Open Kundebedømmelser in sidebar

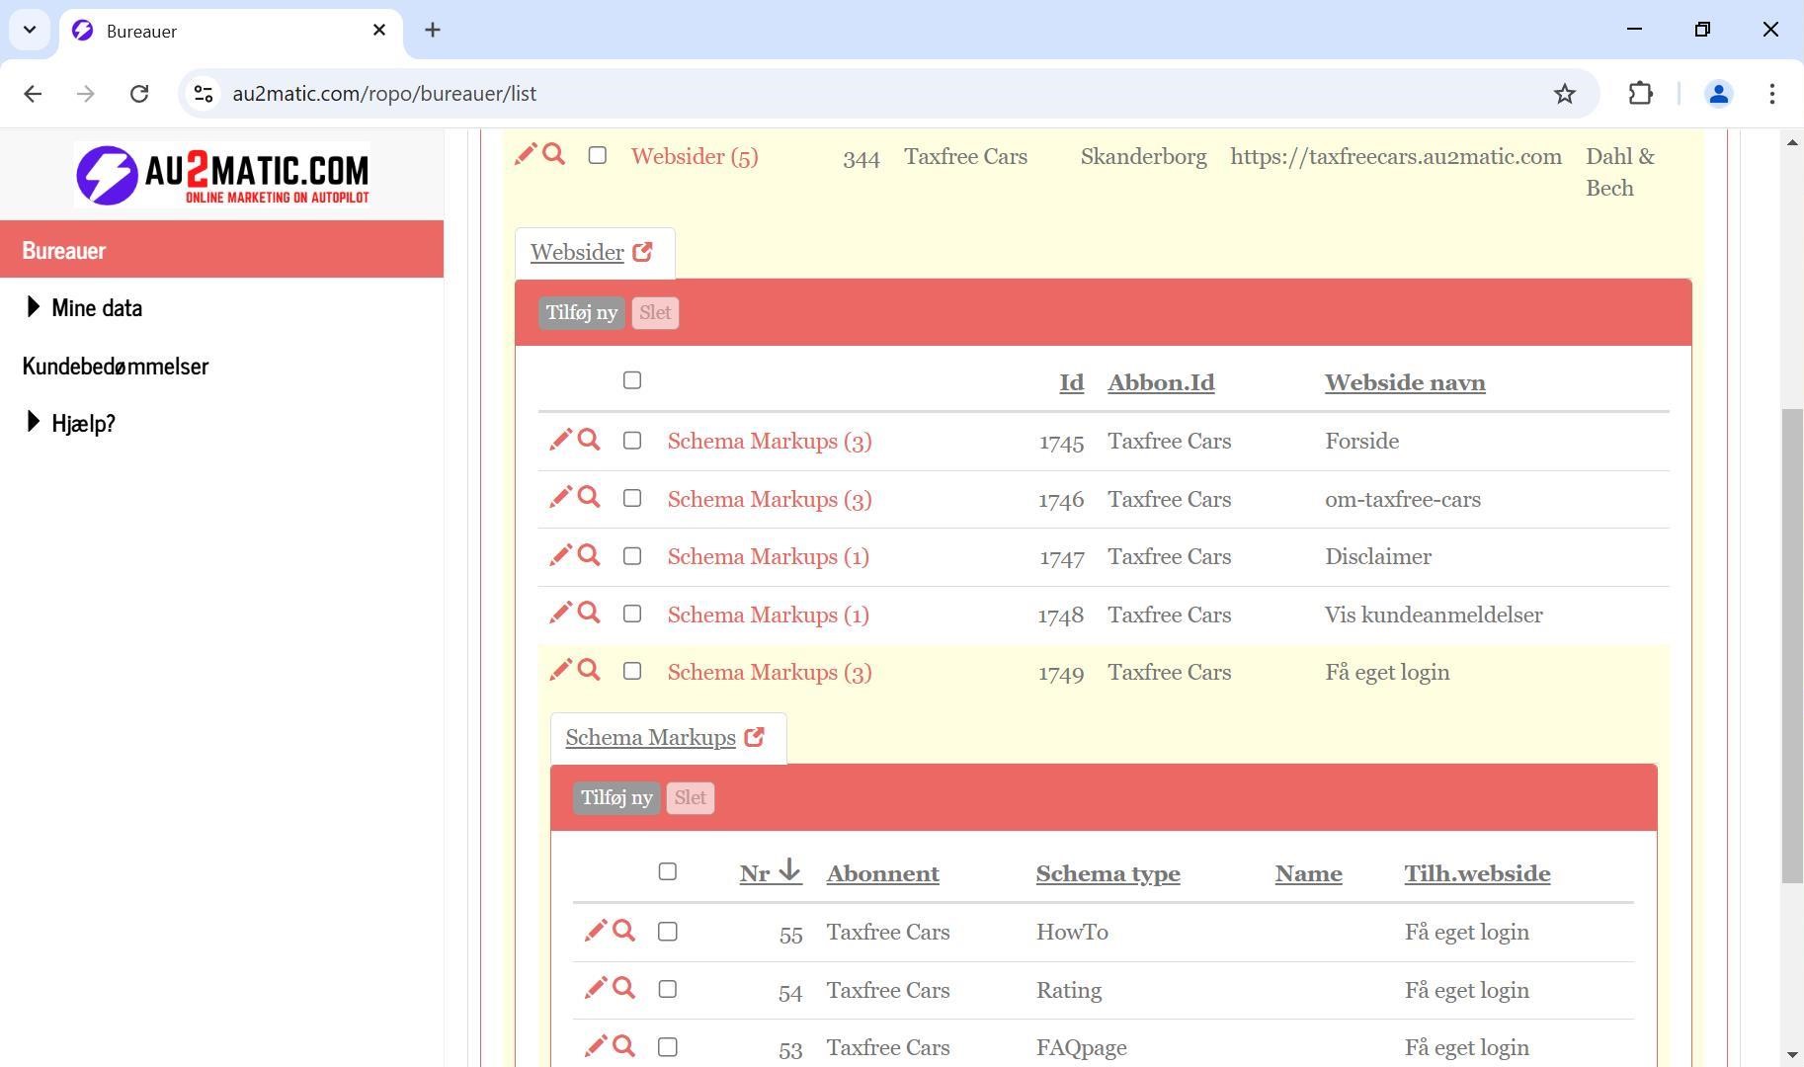(116, 366)
